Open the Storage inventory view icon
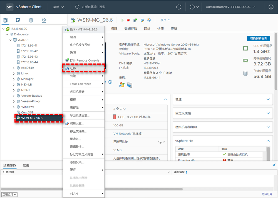 pyautogui.click(x=31, y=20)
